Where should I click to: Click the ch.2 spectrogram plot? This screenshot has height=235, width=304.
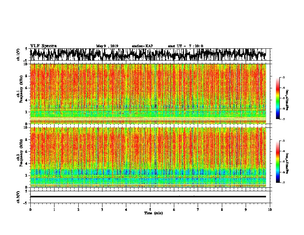click(x=148, y=157)
